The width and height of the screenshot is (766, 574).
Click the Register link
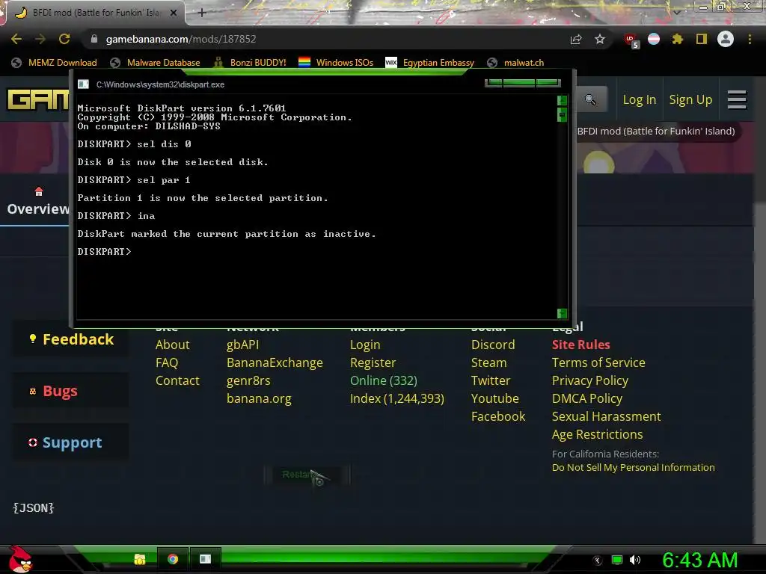click(x=373, y=362)
